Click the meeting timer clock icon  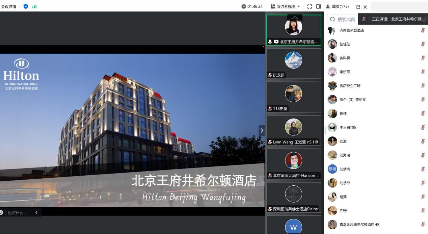tap(244, 6)
